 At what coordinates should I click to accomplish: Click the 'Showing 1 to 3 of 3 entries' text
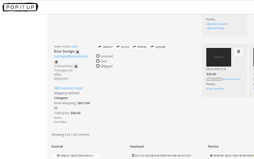(x=70, y=135)
